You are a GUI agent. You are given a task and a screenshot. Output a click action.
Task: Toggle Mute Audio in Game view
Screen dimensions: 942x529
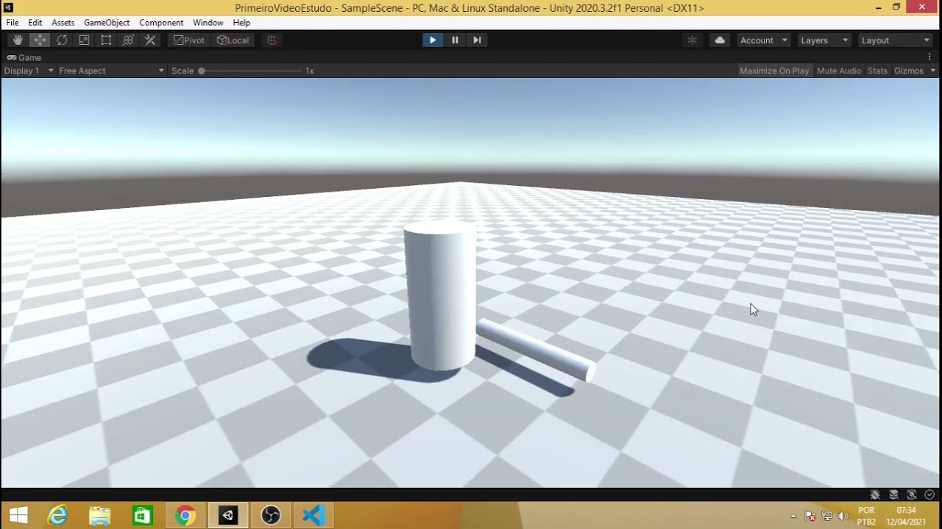click(839, 71)
